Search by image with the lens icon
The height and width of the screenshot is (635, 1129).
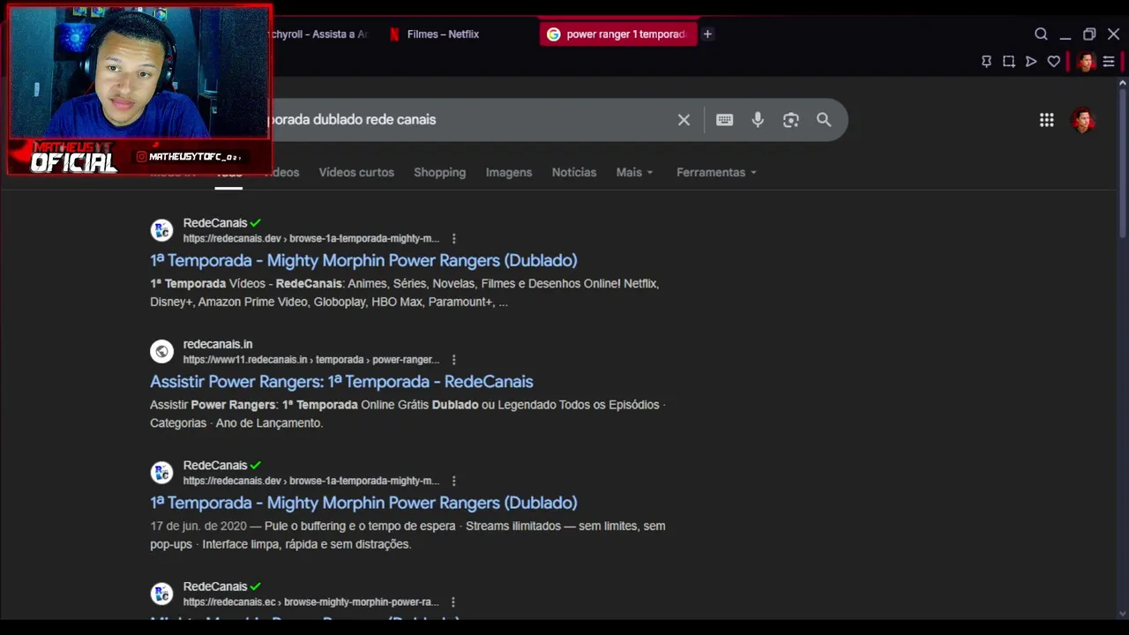pyautogui.click(x=790, y=120)
